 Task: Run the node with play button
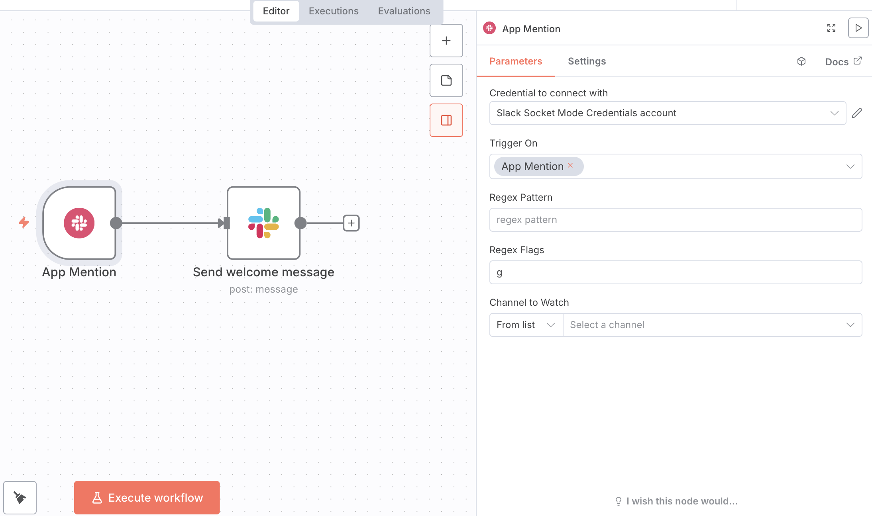pyautogui.click(x=858, y=28)
